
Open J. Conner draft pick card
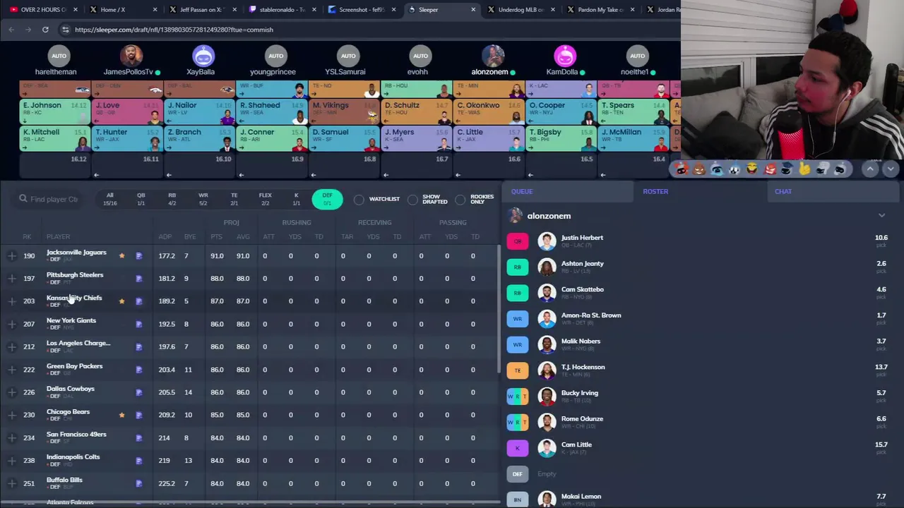(273, 139)
